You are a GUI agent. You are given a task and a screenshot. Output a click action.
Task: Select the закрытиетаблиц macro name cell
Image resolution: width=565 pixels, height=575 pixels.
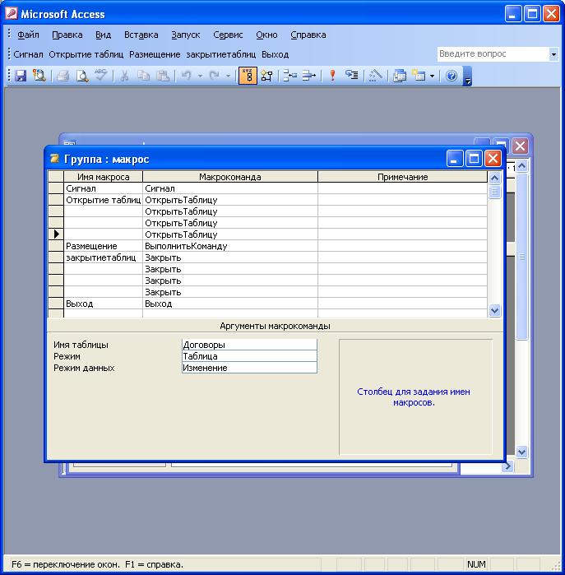click(103, 257)
